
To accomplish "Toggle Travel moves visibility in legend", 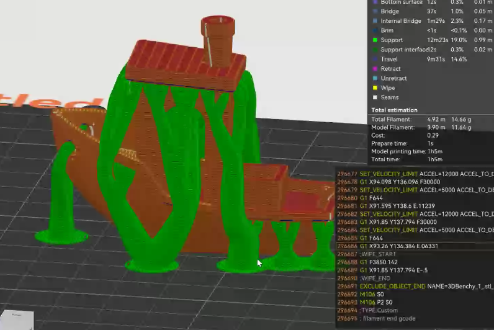I will (x=389, y=59).
